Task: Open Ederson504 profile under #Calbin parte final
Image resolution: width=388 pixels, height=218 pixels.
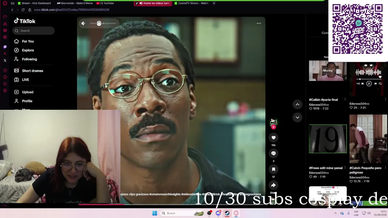Action: point(319,105)
